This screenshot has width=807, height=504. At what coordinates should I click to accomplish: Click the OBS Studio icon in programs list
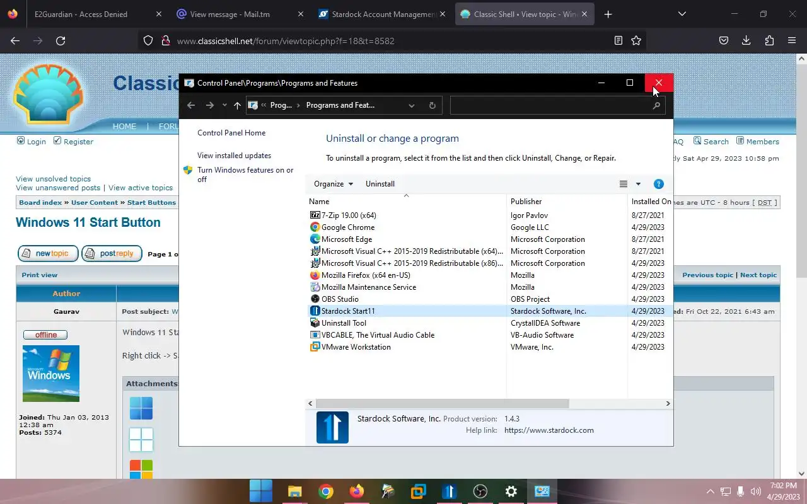pyautogui.click(x=315, y=299)
